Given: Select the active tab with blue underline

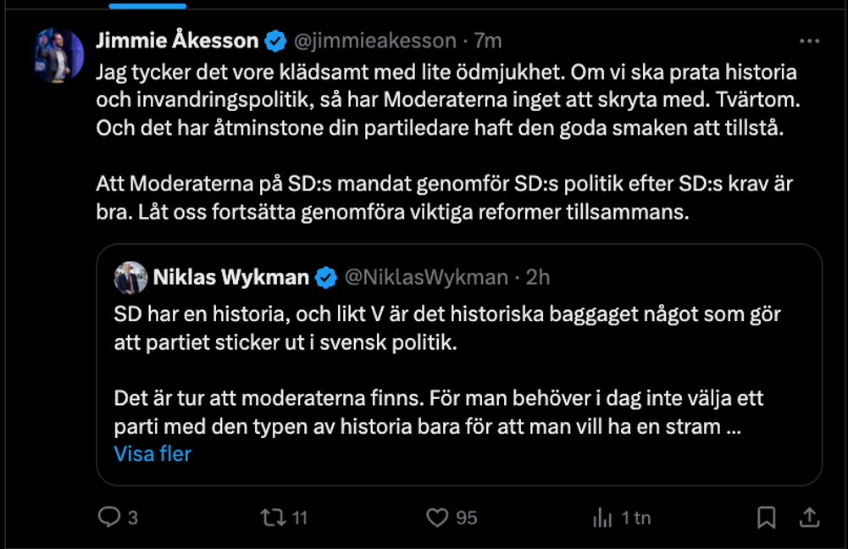Looking at the screenshot, I should (148, 4).
